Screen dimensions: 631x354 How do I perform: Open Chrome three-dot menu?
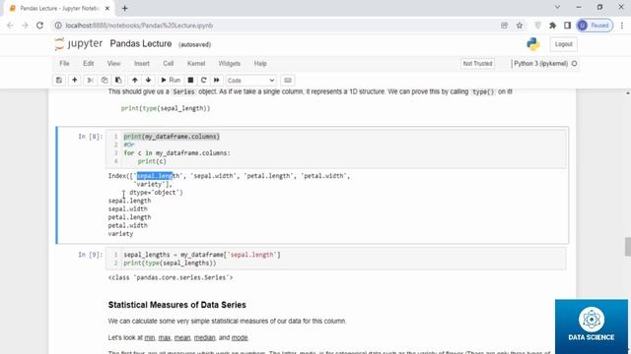click(622, 26)
